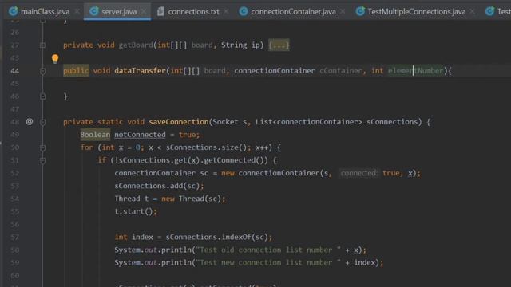This screenshot has height=287, width=511.
Task: Click the mainClass.java class icon
Action: click(x=14, y=11)
